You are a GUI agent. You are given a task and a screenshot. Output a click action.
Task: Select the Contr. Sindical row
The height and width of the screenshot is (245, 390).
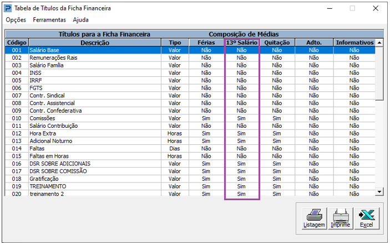[x=190, y=96]
